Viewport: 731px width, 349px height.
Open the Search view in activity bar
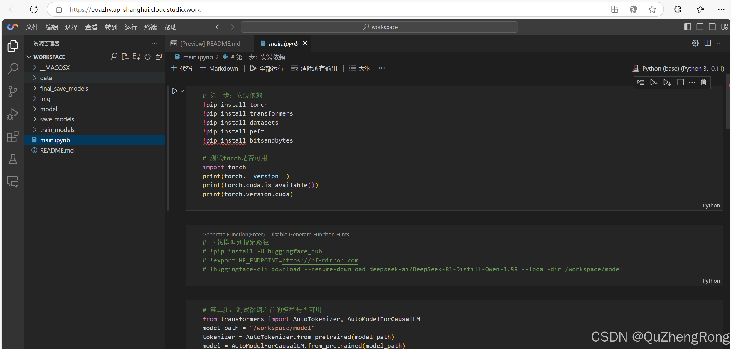click(x=13, y=69)
